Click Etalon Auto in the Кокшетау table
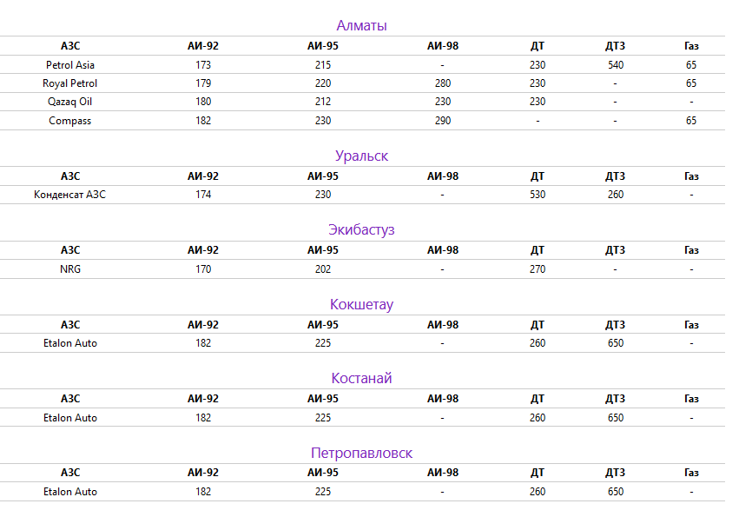739x517 pixels. (x=70, y=343)
